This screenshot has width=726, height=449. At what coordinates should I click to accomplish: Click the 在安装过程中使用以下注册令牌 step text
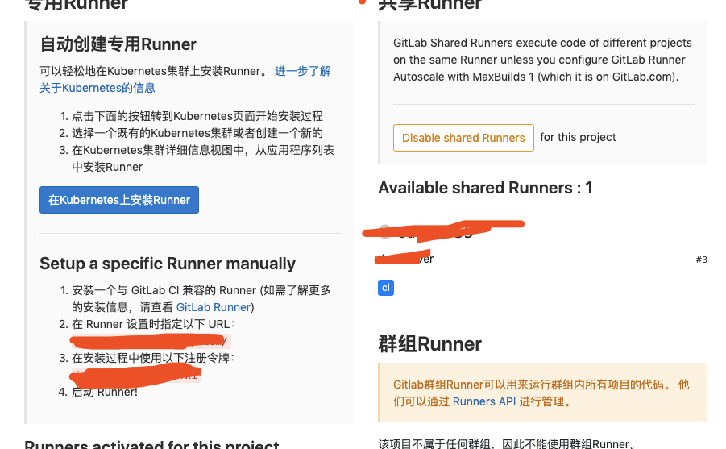tap(153, 358)
